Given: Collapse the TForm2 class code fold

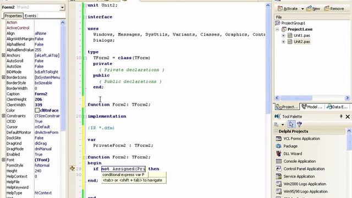Looking at the screenshot, I should 85,58.
